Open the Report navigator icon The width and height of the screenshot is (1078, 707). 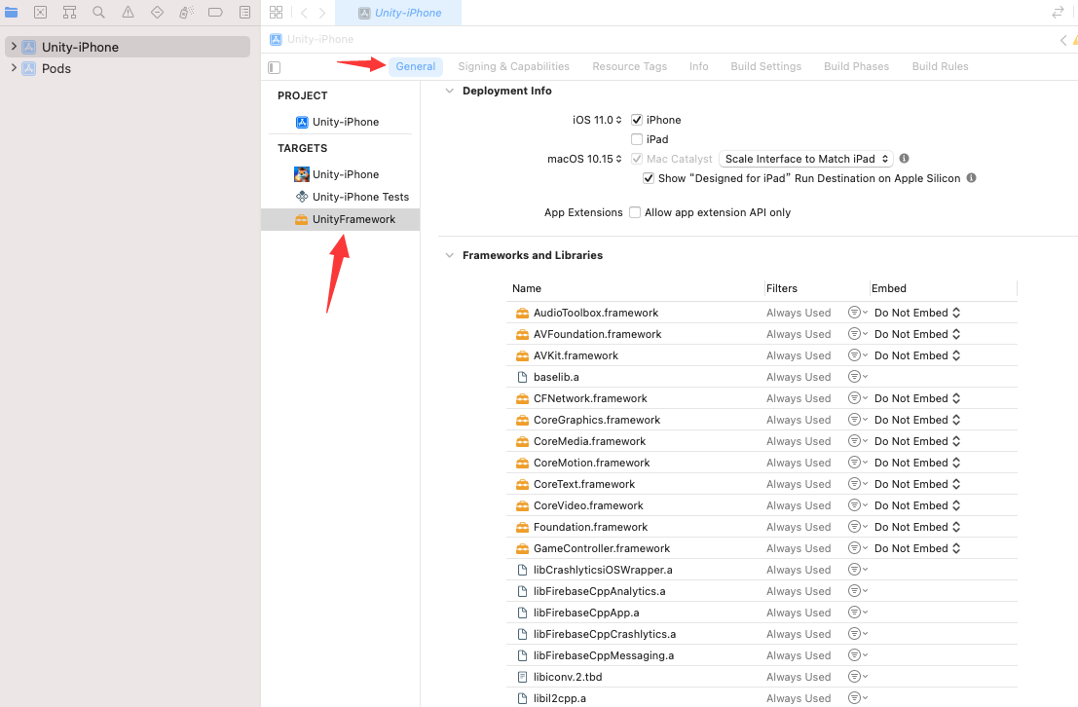244,12
